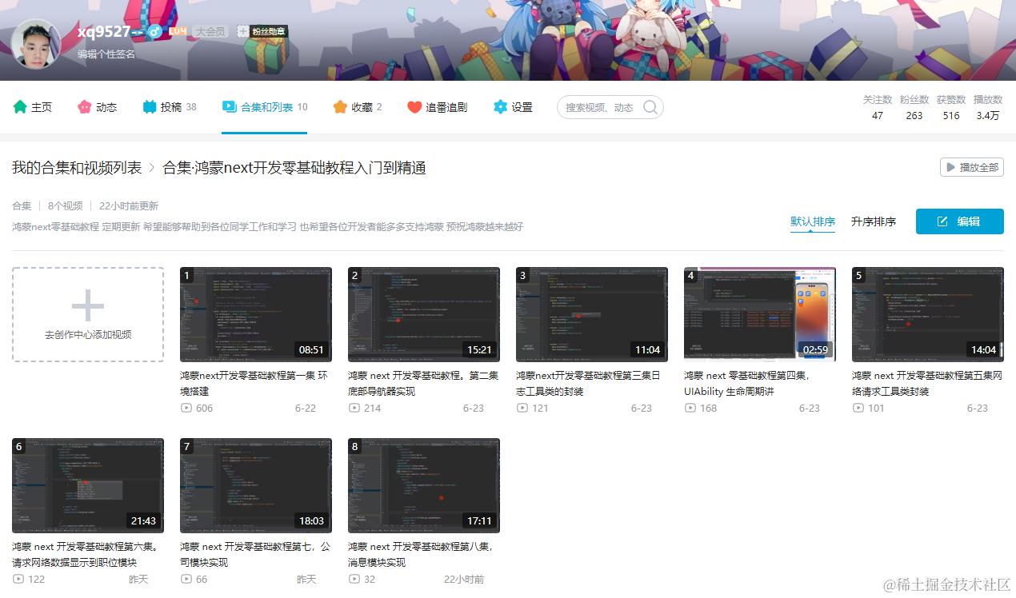Open the 追番追剧 tab
The width and height of the screenshot is (1016, 598).
click(x=437, y=107)
